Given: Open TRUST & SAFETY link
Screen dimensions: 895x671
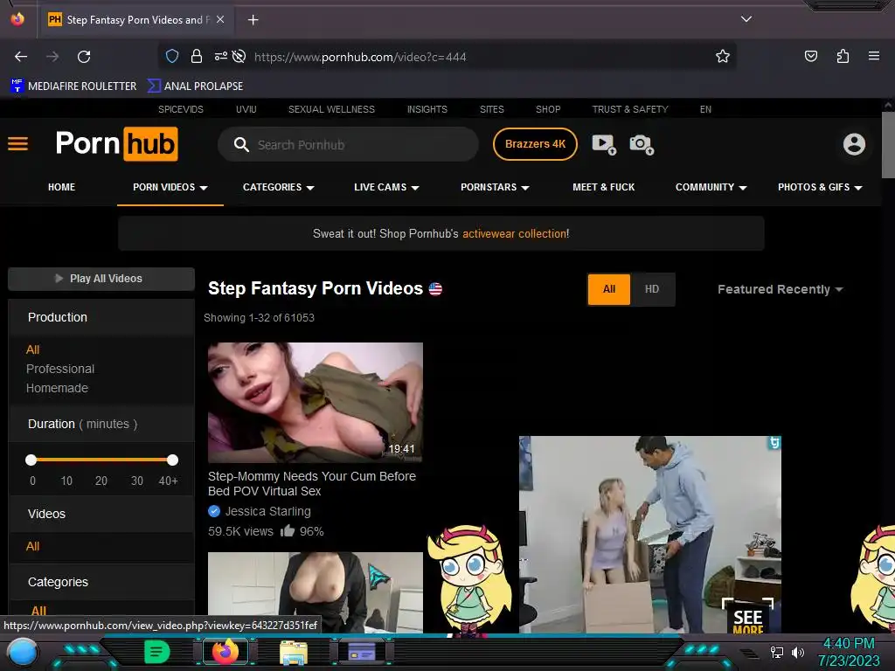Looking at the screenshot, I should [630, 109].
